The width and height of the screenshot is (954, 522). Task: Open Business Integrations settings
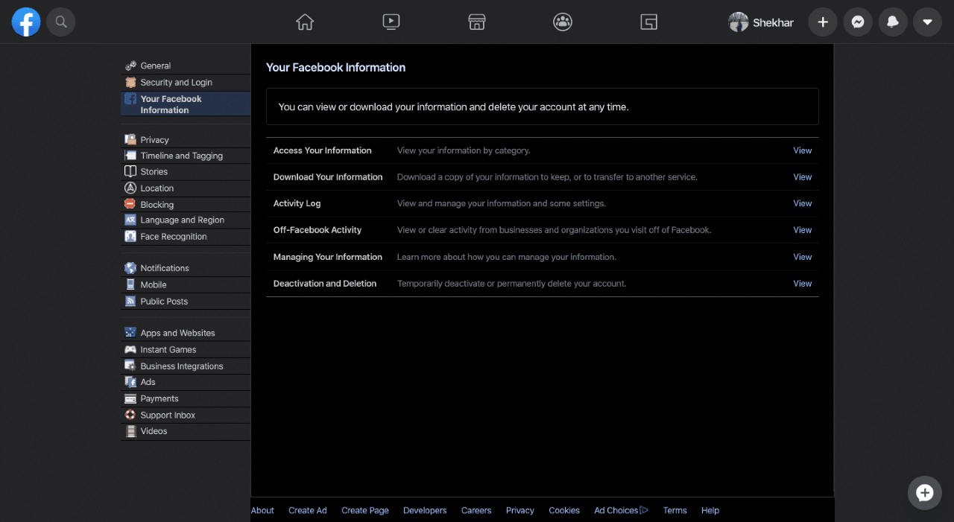(186, 366)
